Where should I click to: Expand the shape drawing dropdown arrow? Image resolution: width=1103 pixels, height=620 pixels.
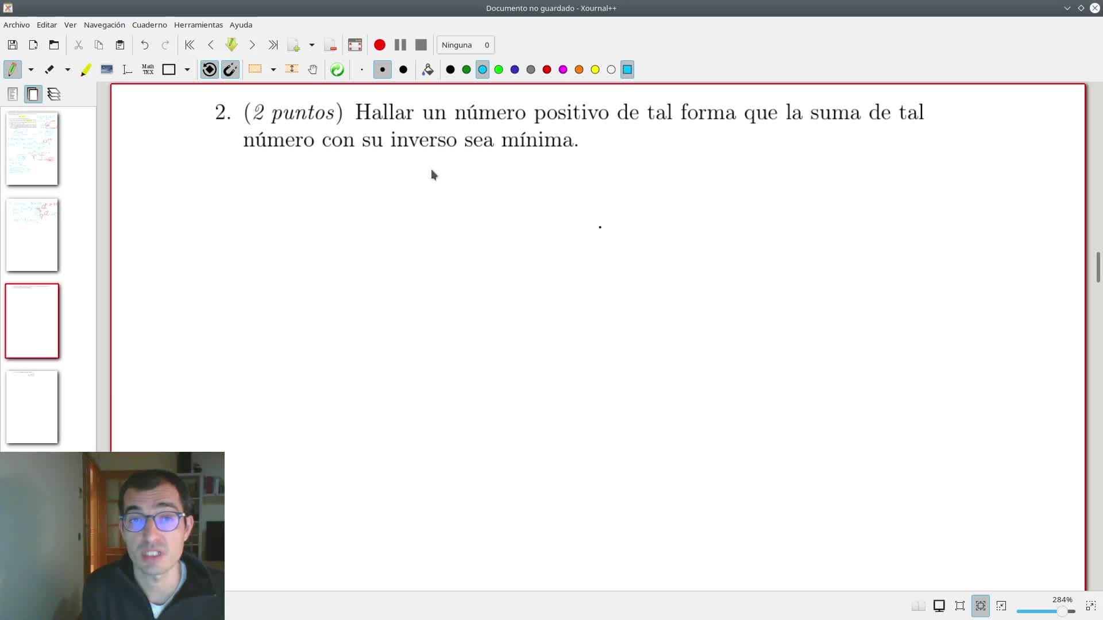pos(187,69)
